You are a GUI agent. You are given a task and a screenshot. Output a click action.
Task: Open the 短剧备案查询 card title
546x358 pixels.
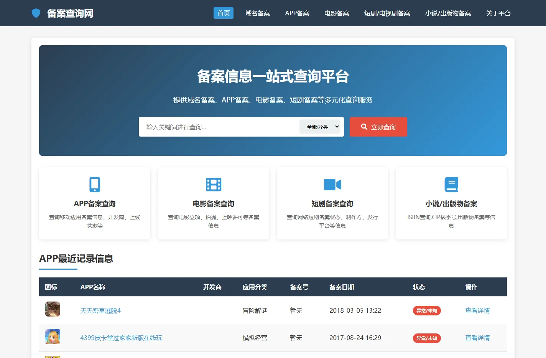point(332,204)
